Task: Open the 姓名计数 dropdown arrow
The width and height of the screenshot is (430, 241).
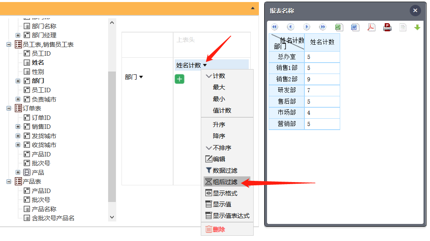Action: [x=205, y=65]
